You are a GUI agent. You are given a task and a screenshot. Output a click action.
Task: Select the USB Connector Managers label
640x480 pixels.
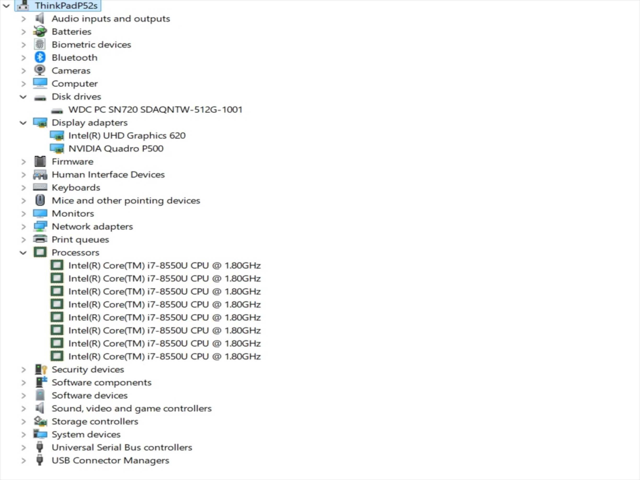tap(111, 460)
